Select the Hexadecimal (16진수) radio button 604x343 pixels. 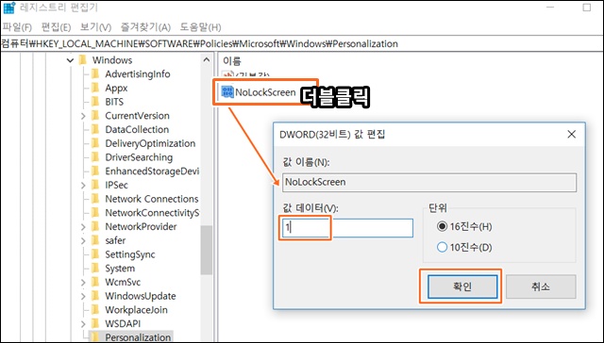pos(442,226)
